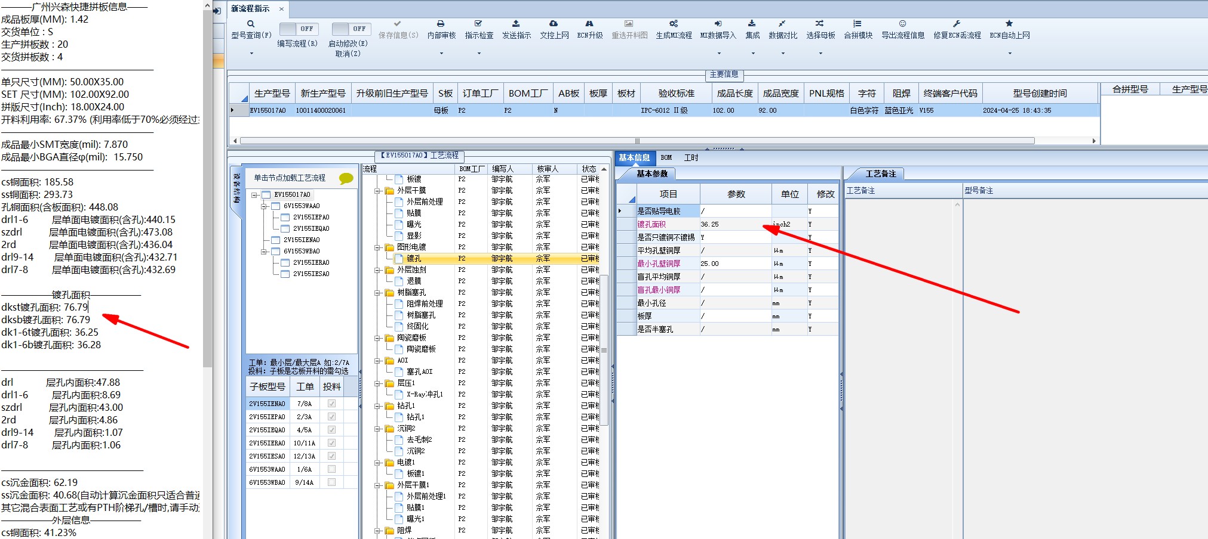Open the 型号查询(F) search tool
Viewport: 1208px width, 539px height.
click(251, 24)
